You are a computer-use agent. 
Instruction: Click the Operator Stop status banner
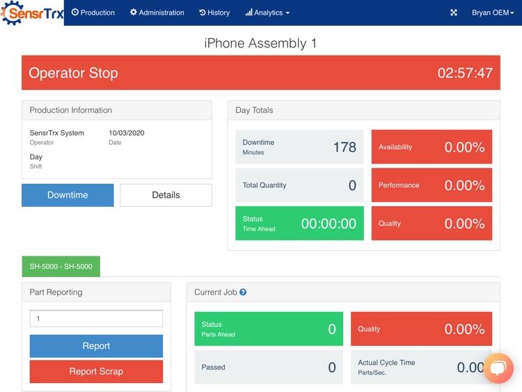coord(261,72)
